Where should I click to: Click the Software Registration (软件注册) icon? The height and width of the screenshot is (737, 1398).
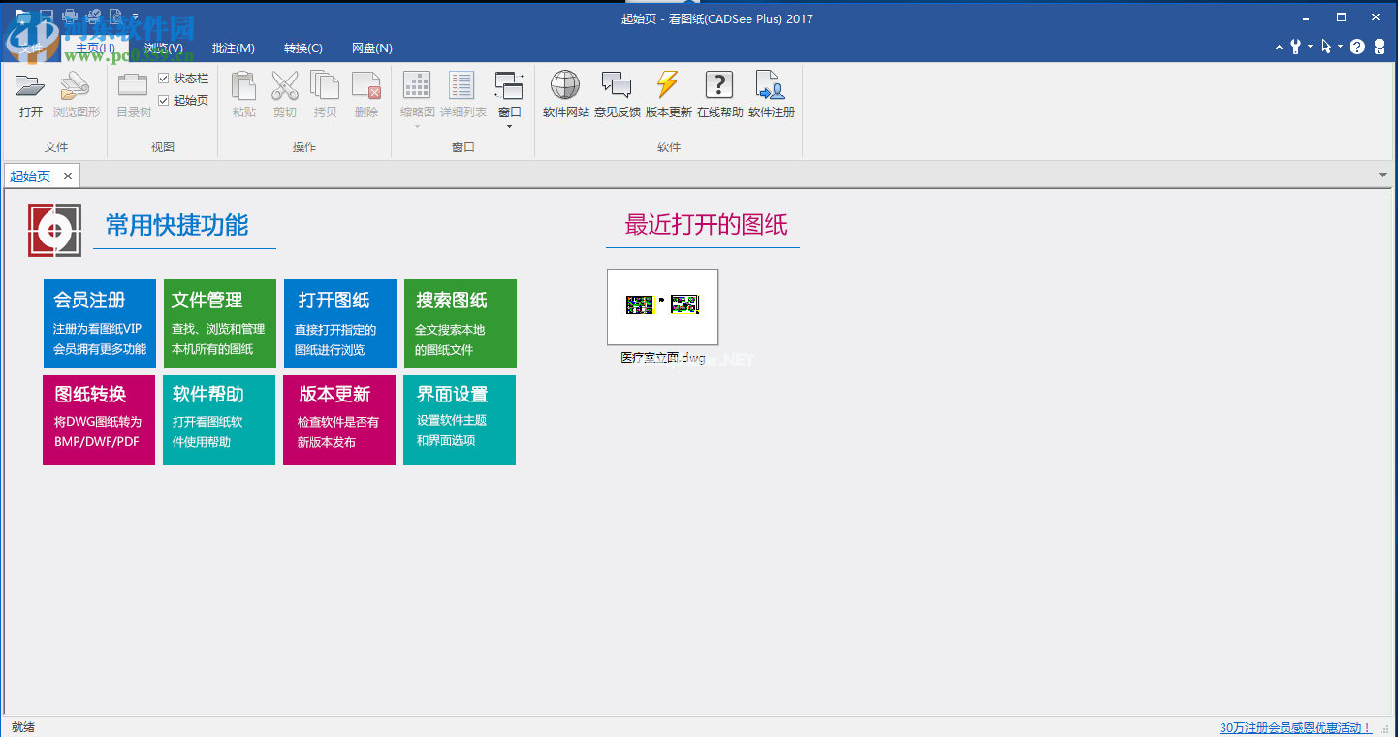click(x=770, y=85)
